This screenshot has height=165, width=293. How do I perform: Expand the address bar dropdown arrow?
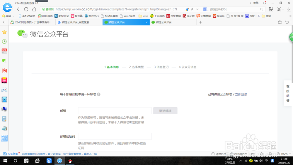tap(197, 9)
